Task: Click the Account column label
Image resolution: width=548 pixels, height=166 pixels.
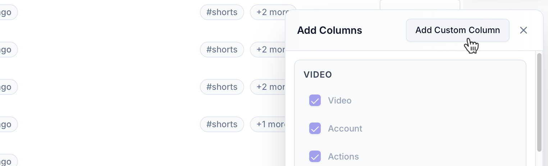Action: [345, 129]
